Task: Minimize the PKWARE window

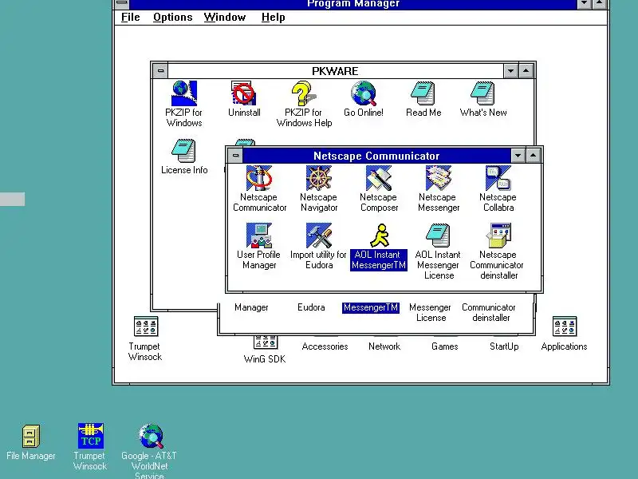Action: pos(510,71)
